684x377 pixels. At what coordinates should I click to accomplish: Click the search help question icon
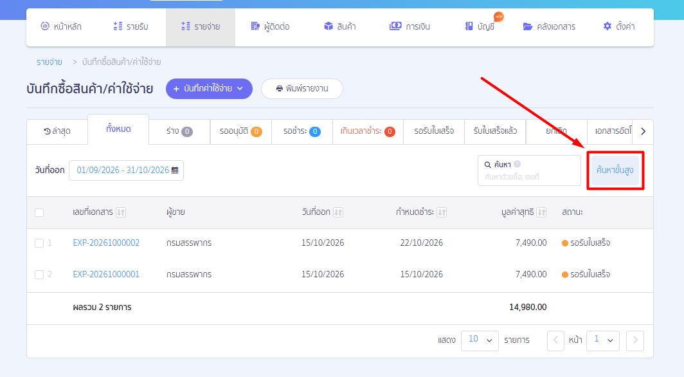517,164
